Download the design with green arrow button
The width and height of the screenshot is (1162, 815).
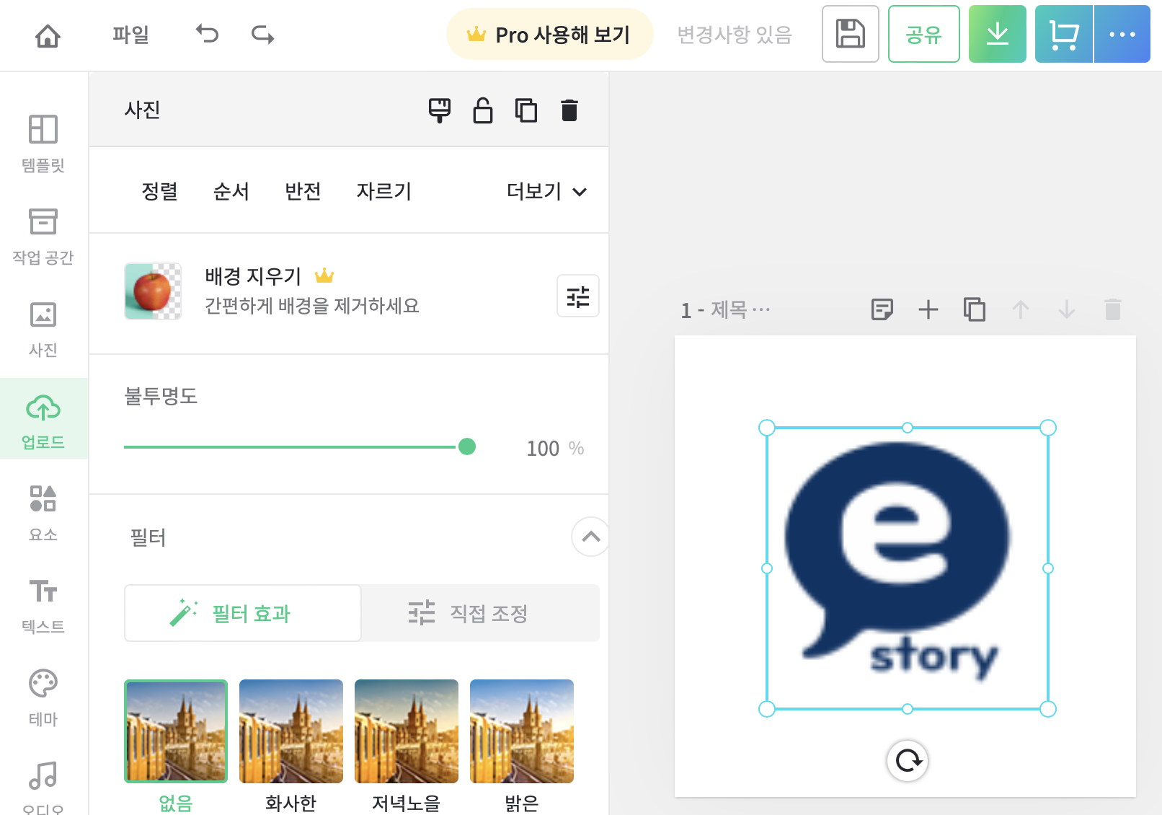coord(997,34)
